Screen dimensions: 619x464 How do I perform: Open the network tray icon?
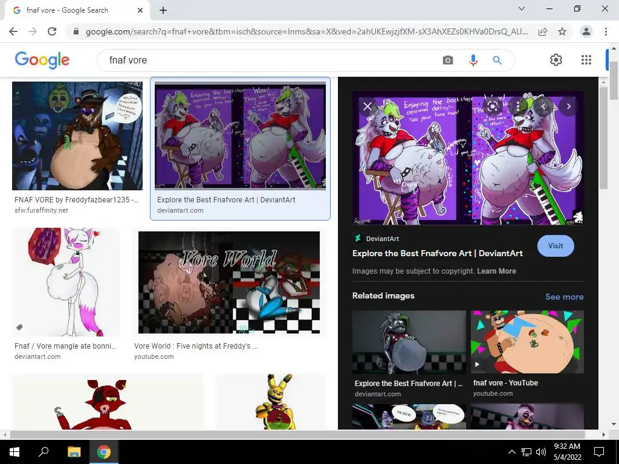click(527, 452)
